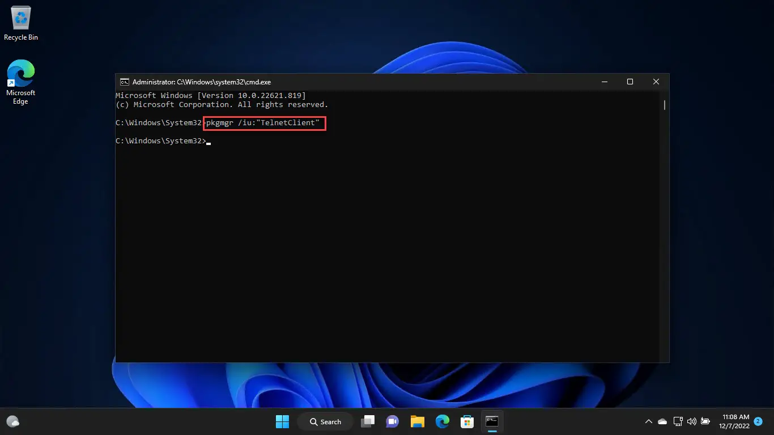Select the Command Prompt taskbar icon
This screenshot has width=774, height=435.
point(492,421)
